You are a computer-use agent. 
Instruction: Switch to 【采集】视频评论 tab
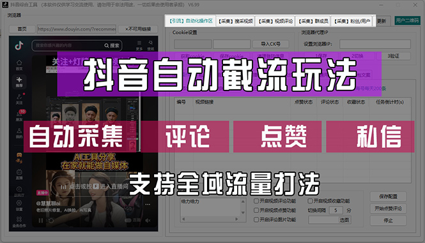(275, 21)
